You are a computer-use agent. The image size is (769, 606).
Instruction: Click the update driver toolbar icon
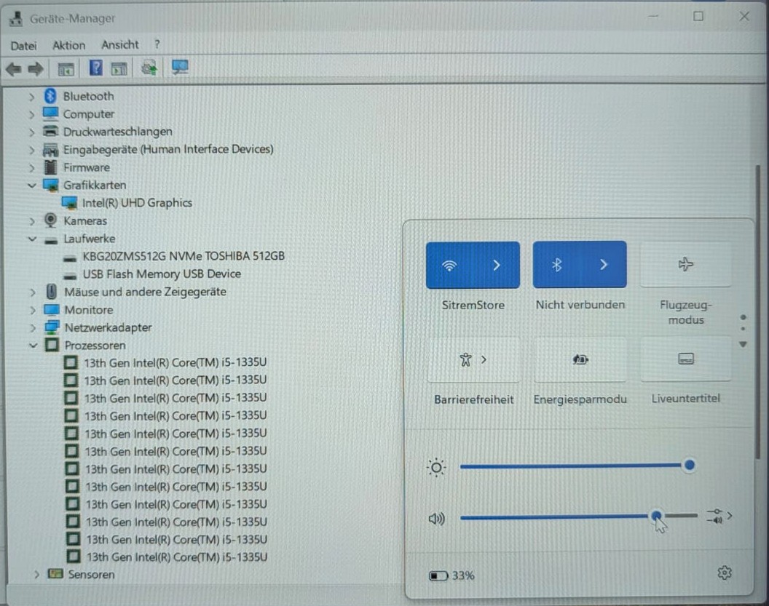click(x=149, y=68)
